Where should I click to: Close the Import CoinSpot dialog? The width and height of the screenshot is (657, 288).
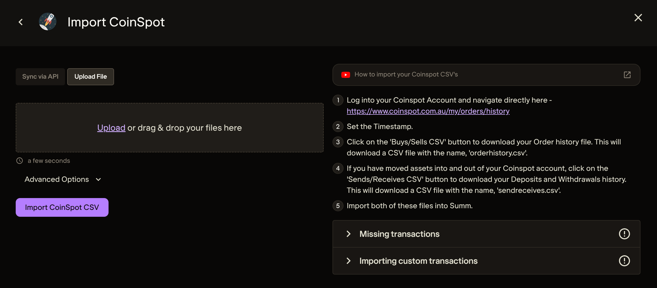(638, 18)
